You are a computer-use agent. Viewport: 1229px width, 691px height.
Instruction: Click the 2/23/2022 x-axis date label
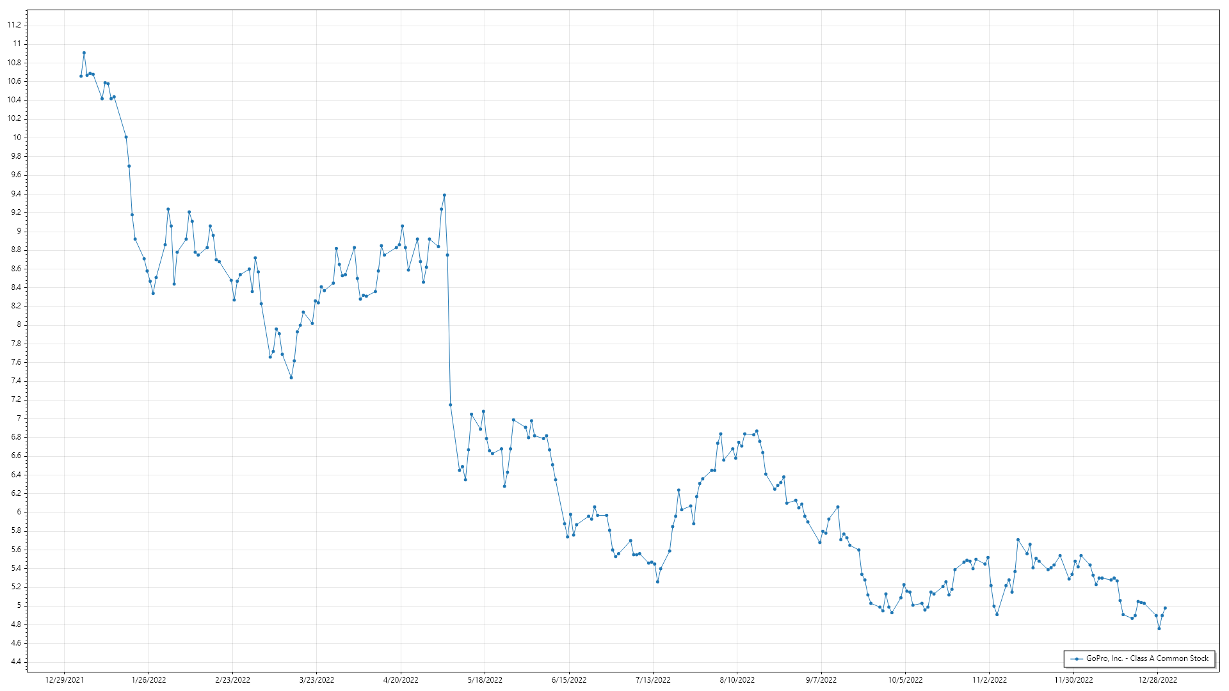tap(232, 680)
